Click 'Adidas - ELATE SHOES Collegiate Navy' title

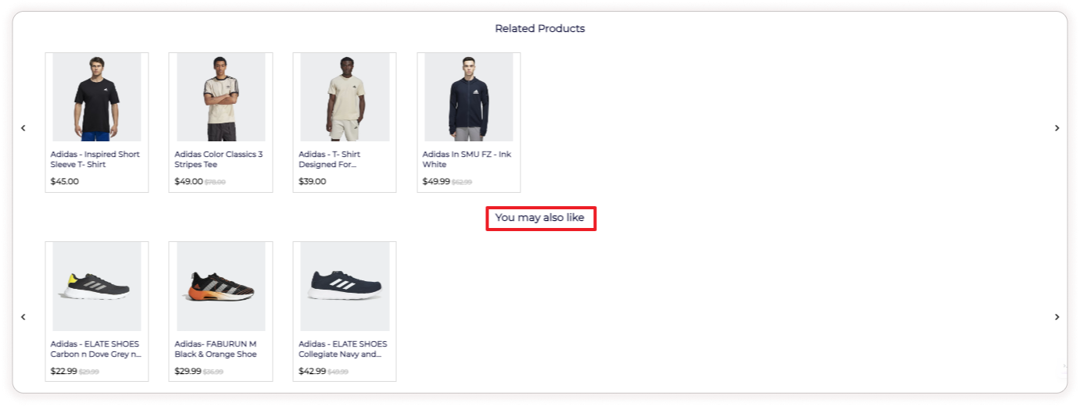click(340, 349)
